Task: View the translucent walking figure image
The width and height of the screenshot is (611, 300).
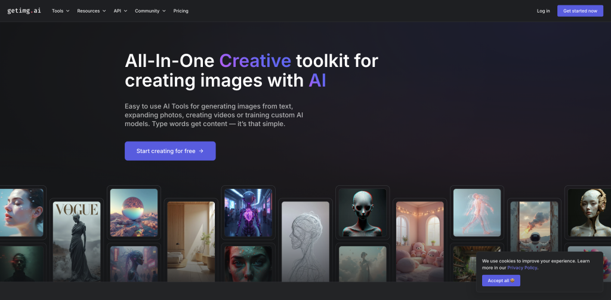Action: 477,213
